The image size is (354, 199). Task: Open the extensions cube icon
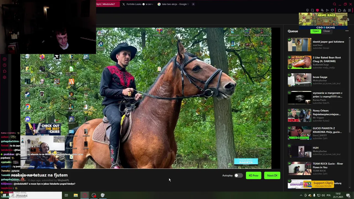(x=339, y=10)
